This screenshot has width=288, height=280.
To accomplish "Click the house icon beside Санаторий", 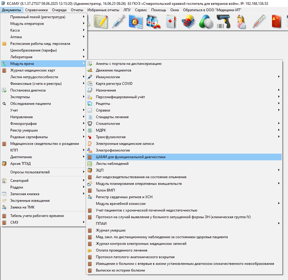I will coord(4,181).
